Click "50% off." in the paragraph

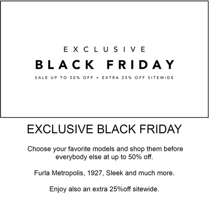(141, 157)
